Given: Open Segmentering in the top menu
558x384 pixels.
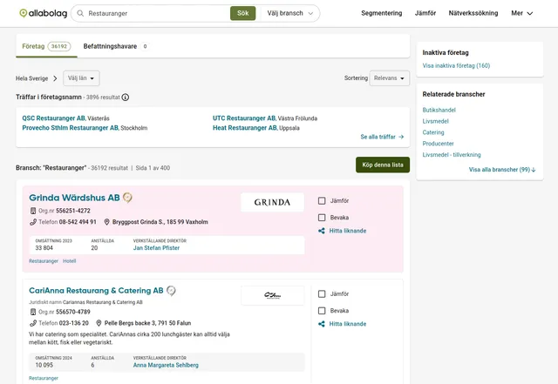Looking at the screenshot, I should (x=382, y=13).
